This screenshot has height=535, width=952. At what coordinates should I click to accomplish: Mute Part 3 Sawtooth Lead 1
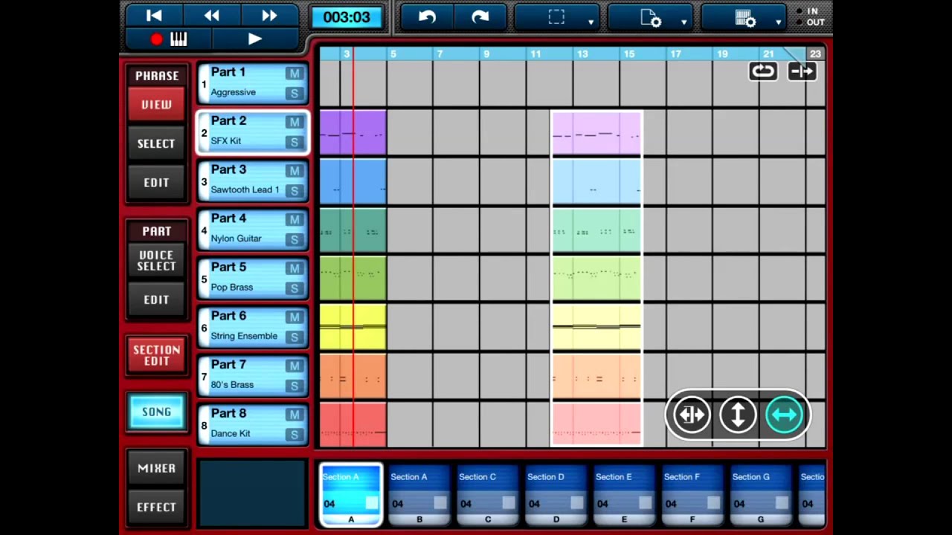tap(295, 171)
